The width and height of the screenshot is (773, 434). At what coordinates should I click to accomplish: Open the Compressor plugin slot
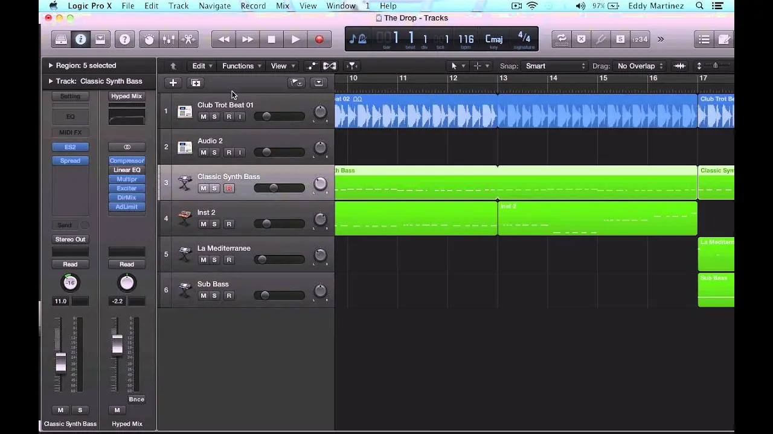(127, 161)
